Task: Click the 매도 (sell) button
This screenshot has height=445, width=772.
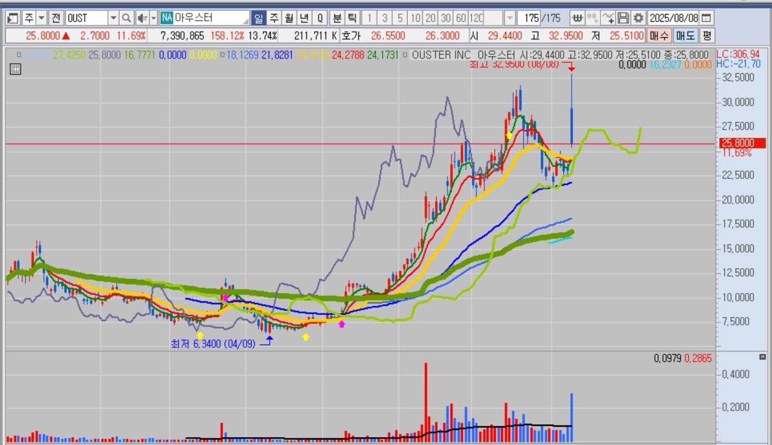Action: pyautogui.click(x=685, y=36)
